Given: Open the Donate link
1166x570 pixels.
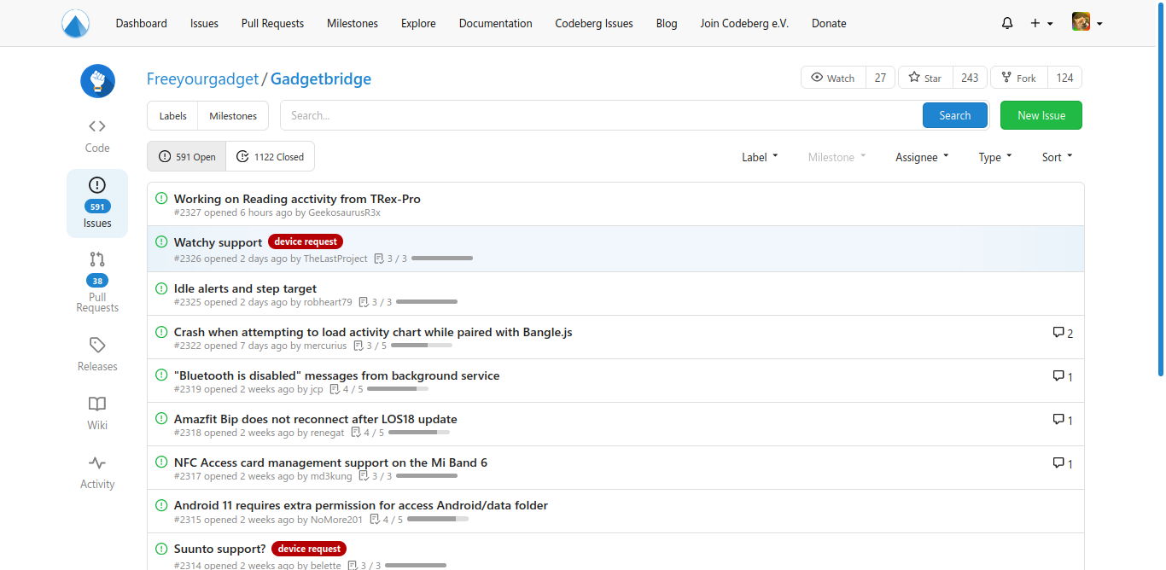Looking at the screenshot, I should coord(829,23).
